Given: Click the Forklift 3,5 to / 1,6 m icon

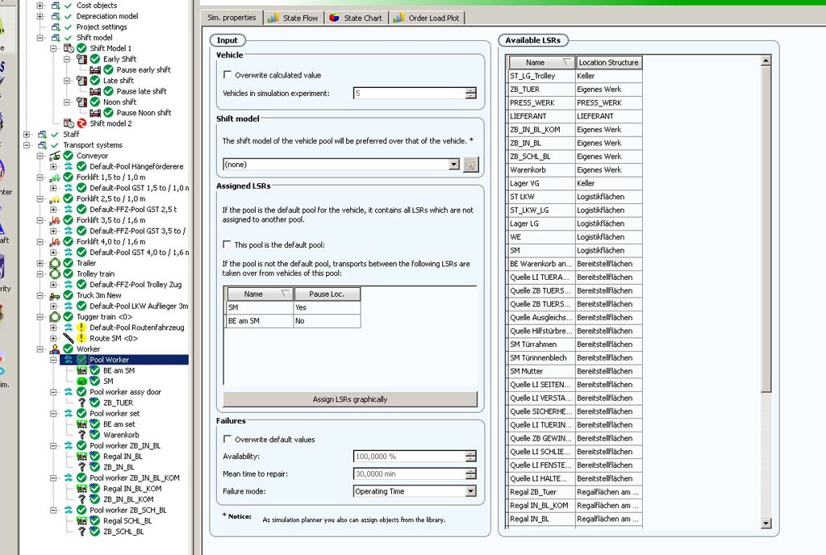Looking at the screenshot, I should point(55,220).
